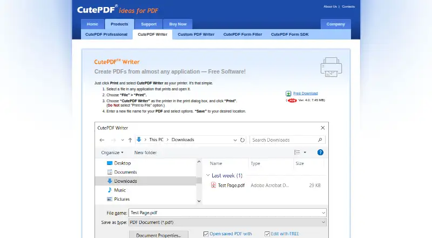Viewport: 432px width, 238px height.
Task: Click the Document Properties button
Action: 159,235
